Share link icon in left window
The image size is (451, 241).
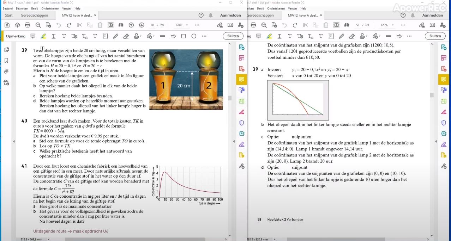(x=220, y=25)
